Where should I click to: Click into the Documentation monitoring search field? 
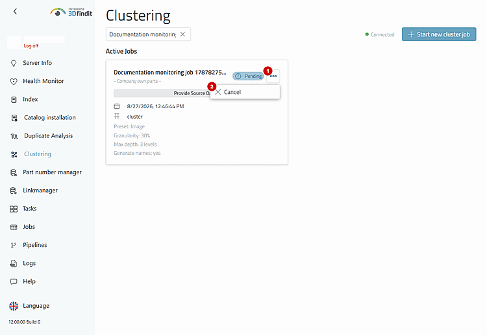click(x=142, y=34)
